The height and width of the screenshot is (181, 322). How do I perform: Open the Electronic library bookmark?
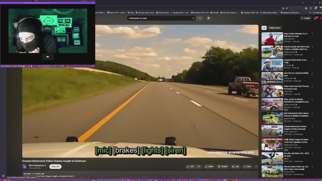pos(145,13)
